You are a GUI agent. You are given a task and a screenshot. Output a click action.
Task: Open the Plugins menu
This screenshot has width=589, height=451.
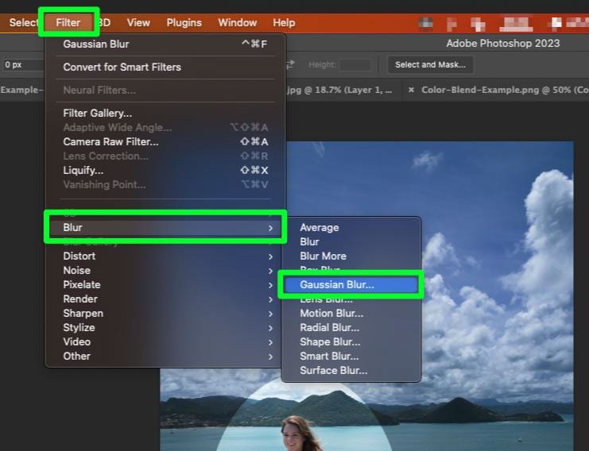coord(184,22)
